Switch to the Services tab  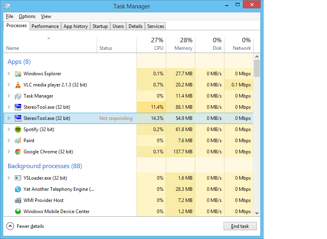(x=156, y=26)
